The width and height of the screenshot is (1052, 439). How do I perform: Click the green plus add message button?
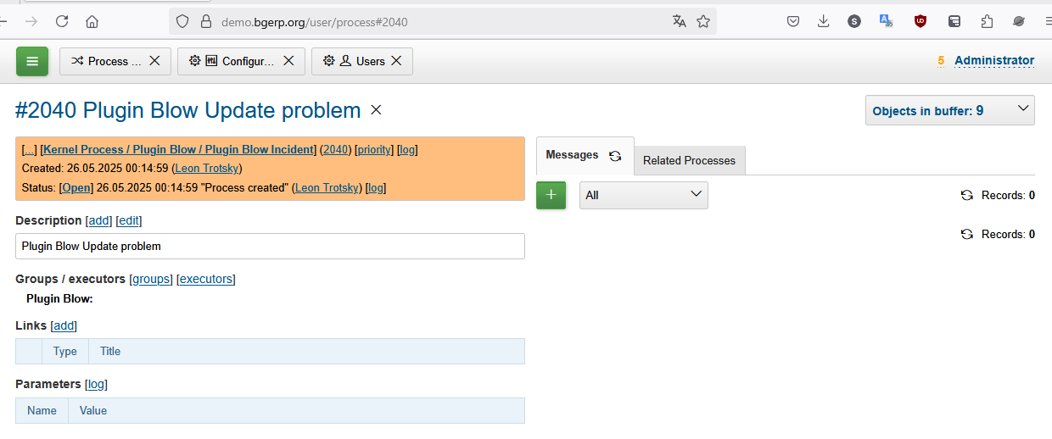[551, 195]
